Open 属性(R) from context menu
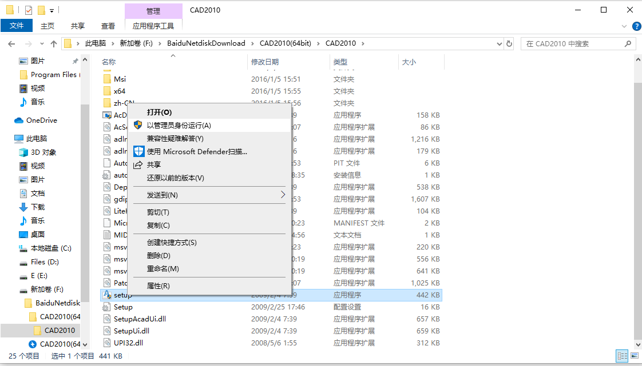 209,285
